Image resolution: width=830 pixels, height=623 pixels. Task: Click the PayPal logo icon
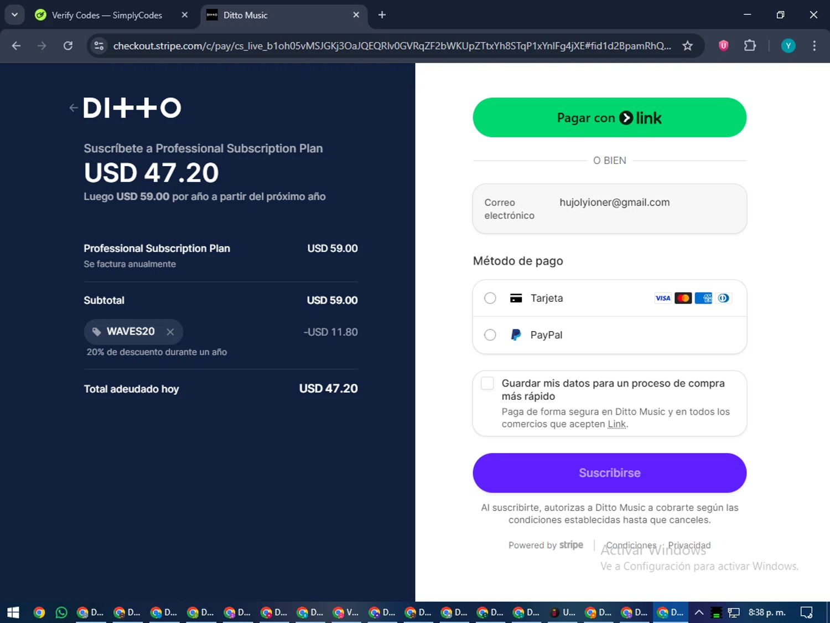pos(516,335)
